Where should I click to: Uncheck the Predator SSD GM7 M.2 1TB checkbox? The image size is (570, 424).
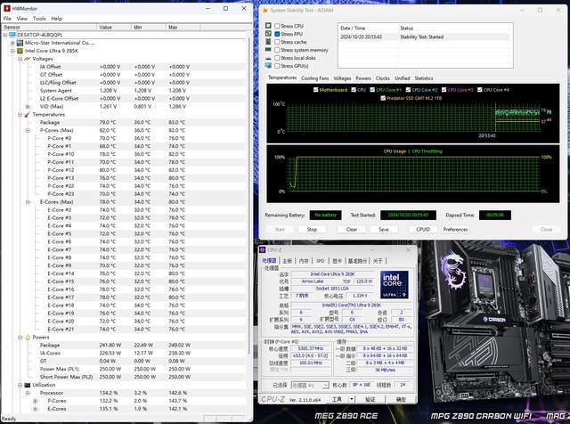click(383, 98)
